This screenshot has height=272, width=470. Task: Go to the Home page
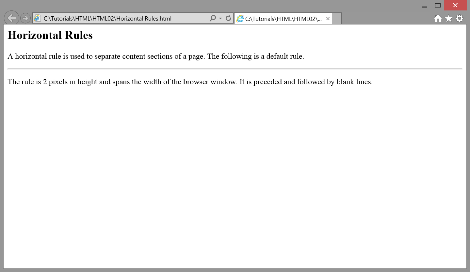pyautogui.click(x=438, y=19)
